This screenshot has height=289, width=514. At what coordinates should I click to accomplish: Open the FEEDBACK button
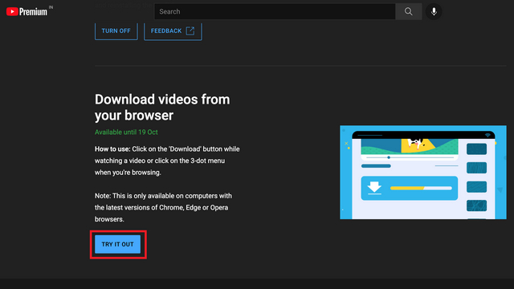[x=173, y=31]
